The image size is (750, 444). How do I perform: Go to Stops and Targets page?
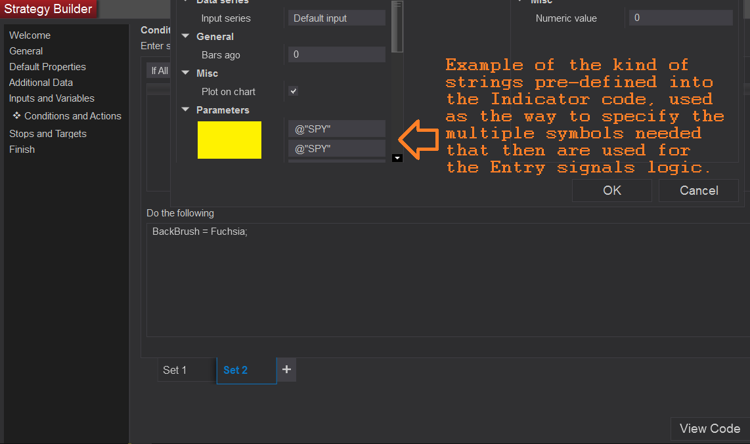(47, 133)
